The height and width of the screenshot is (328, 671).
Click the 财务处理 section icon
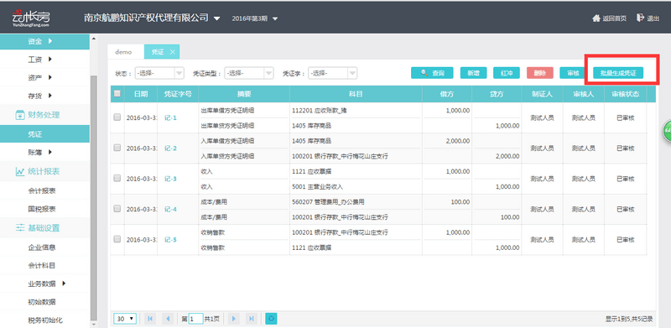[x=19, y=115]
